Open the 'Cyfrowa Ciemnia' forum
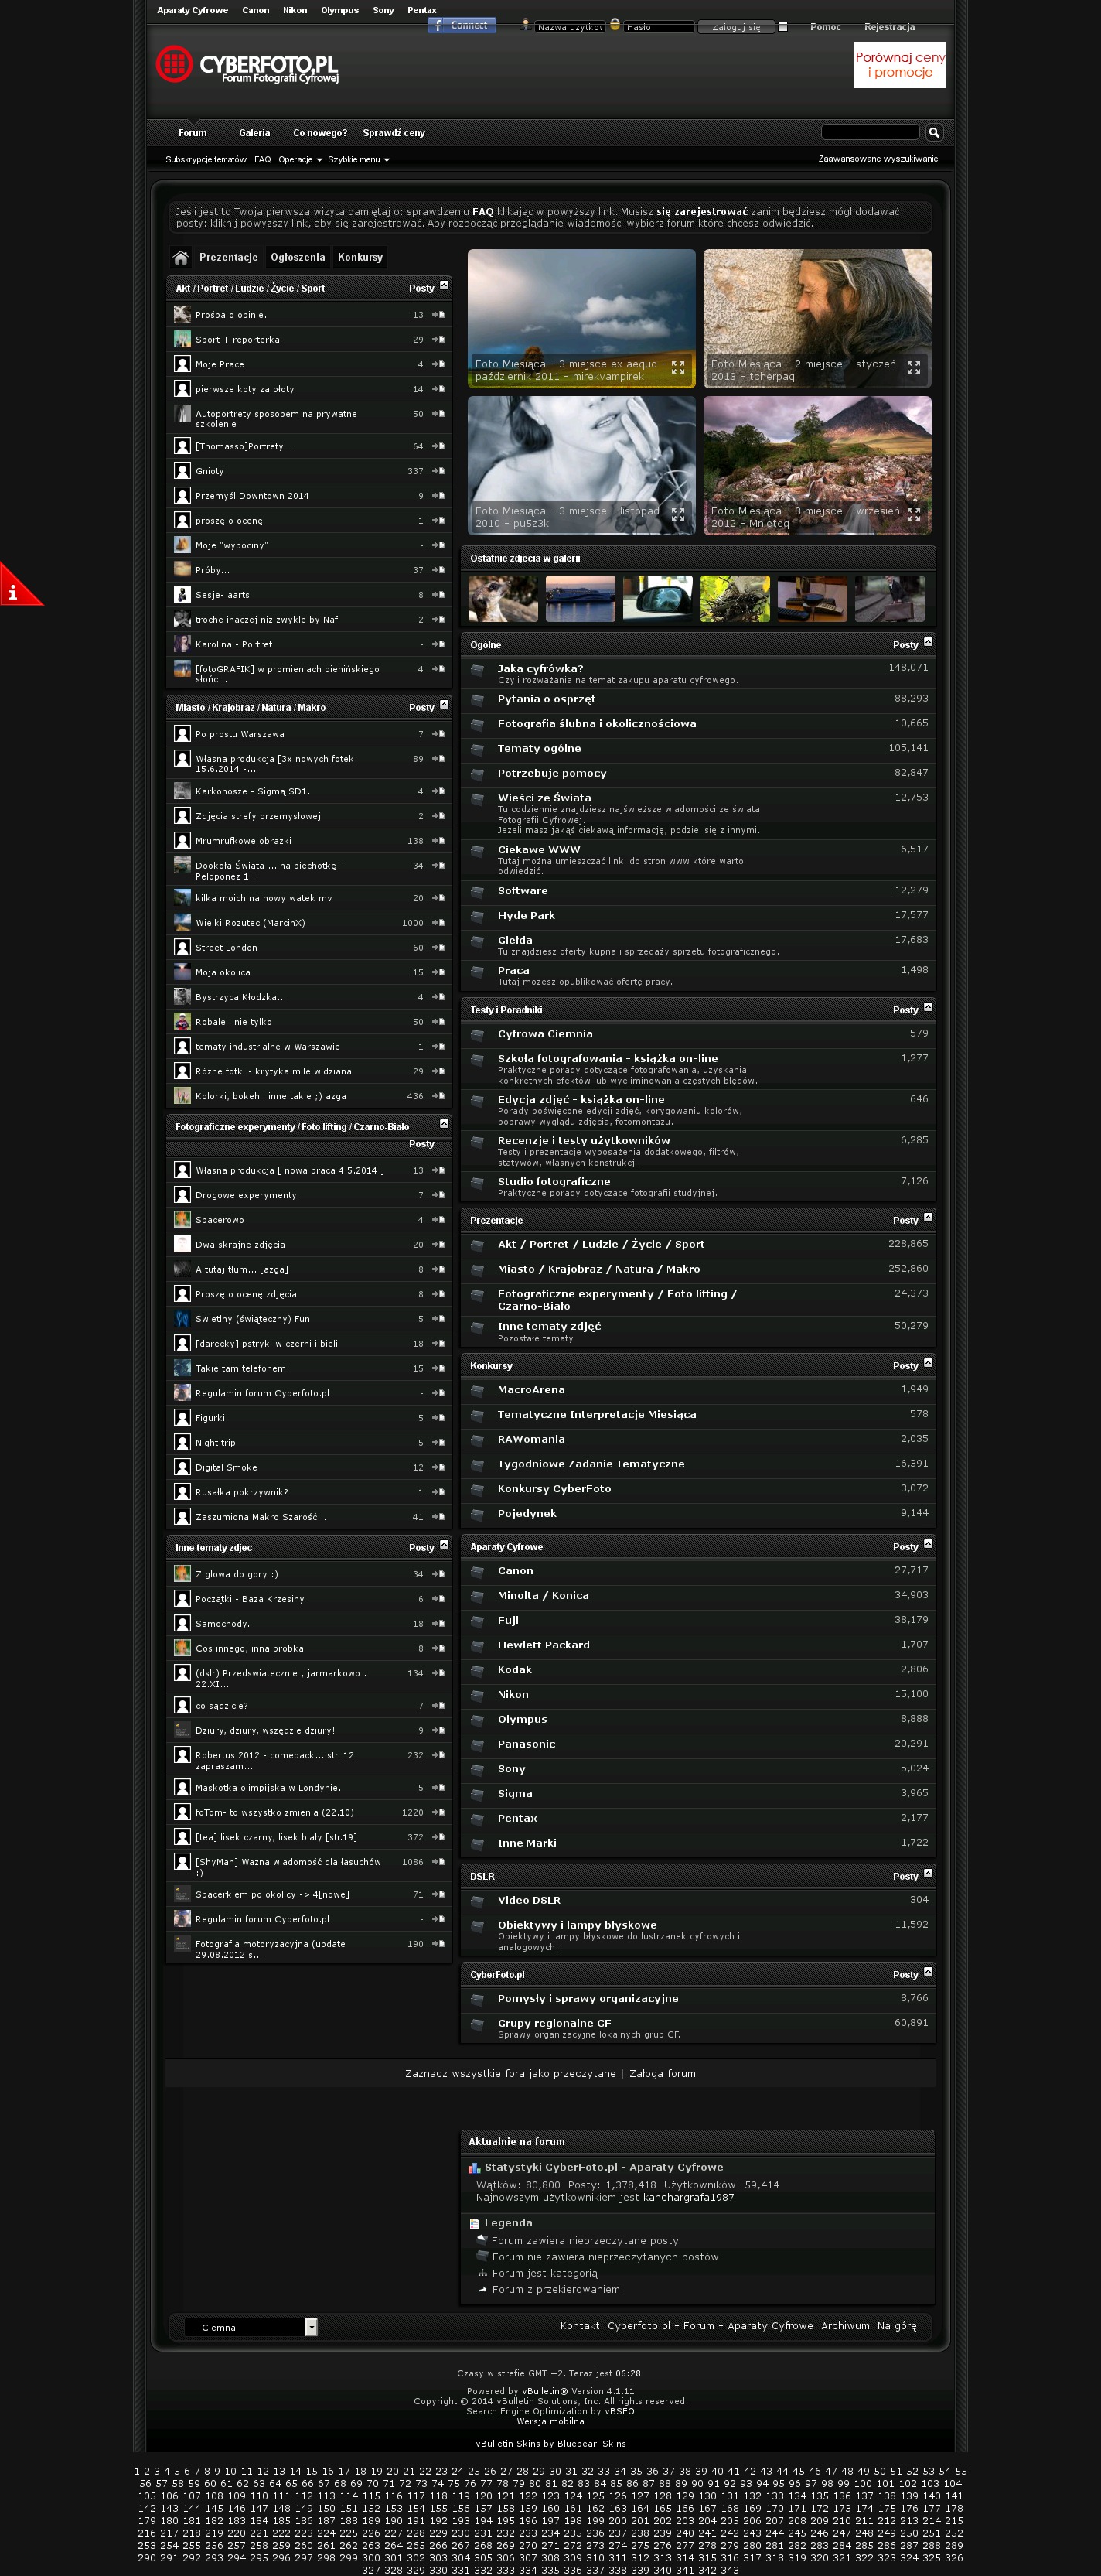The image size is (1101, 2576). pos(546,1034)
